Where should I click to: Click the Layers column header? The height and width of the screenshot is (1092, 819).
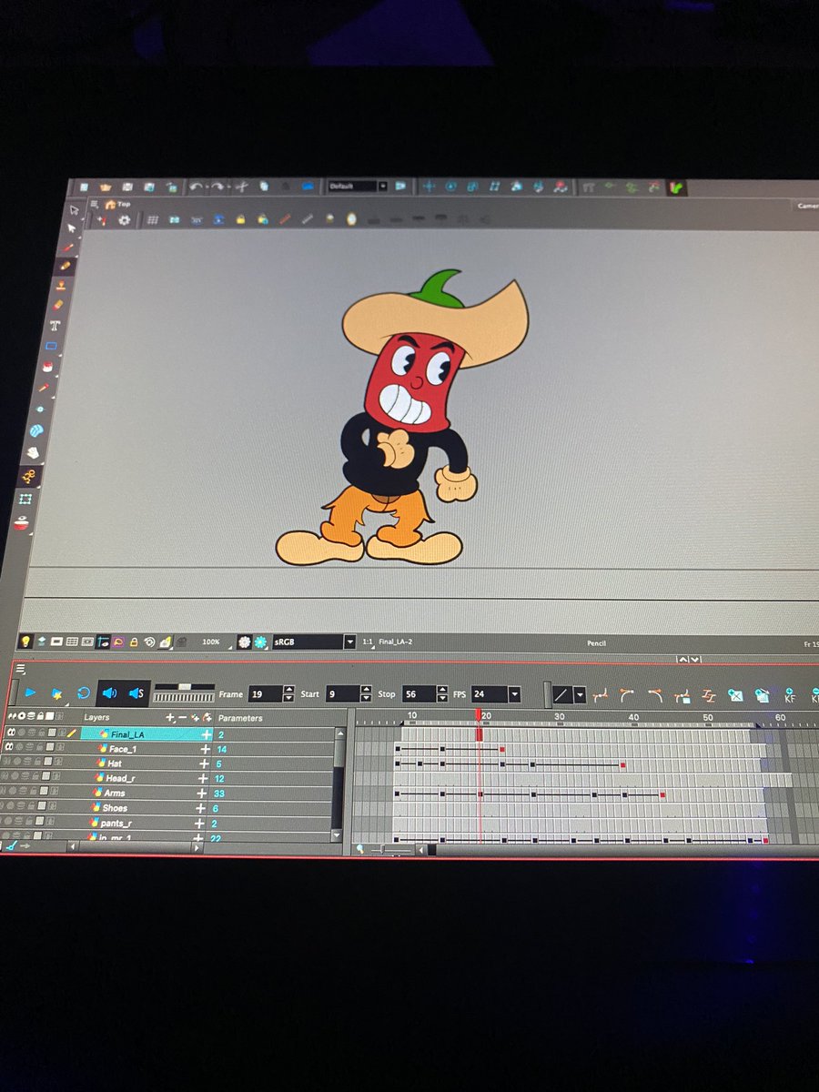pos(96,717)
